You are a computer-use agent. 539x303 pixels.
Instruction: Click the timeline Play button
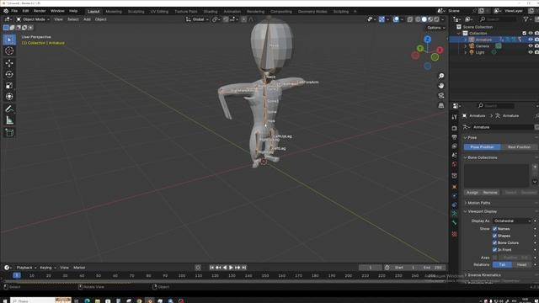231,268
